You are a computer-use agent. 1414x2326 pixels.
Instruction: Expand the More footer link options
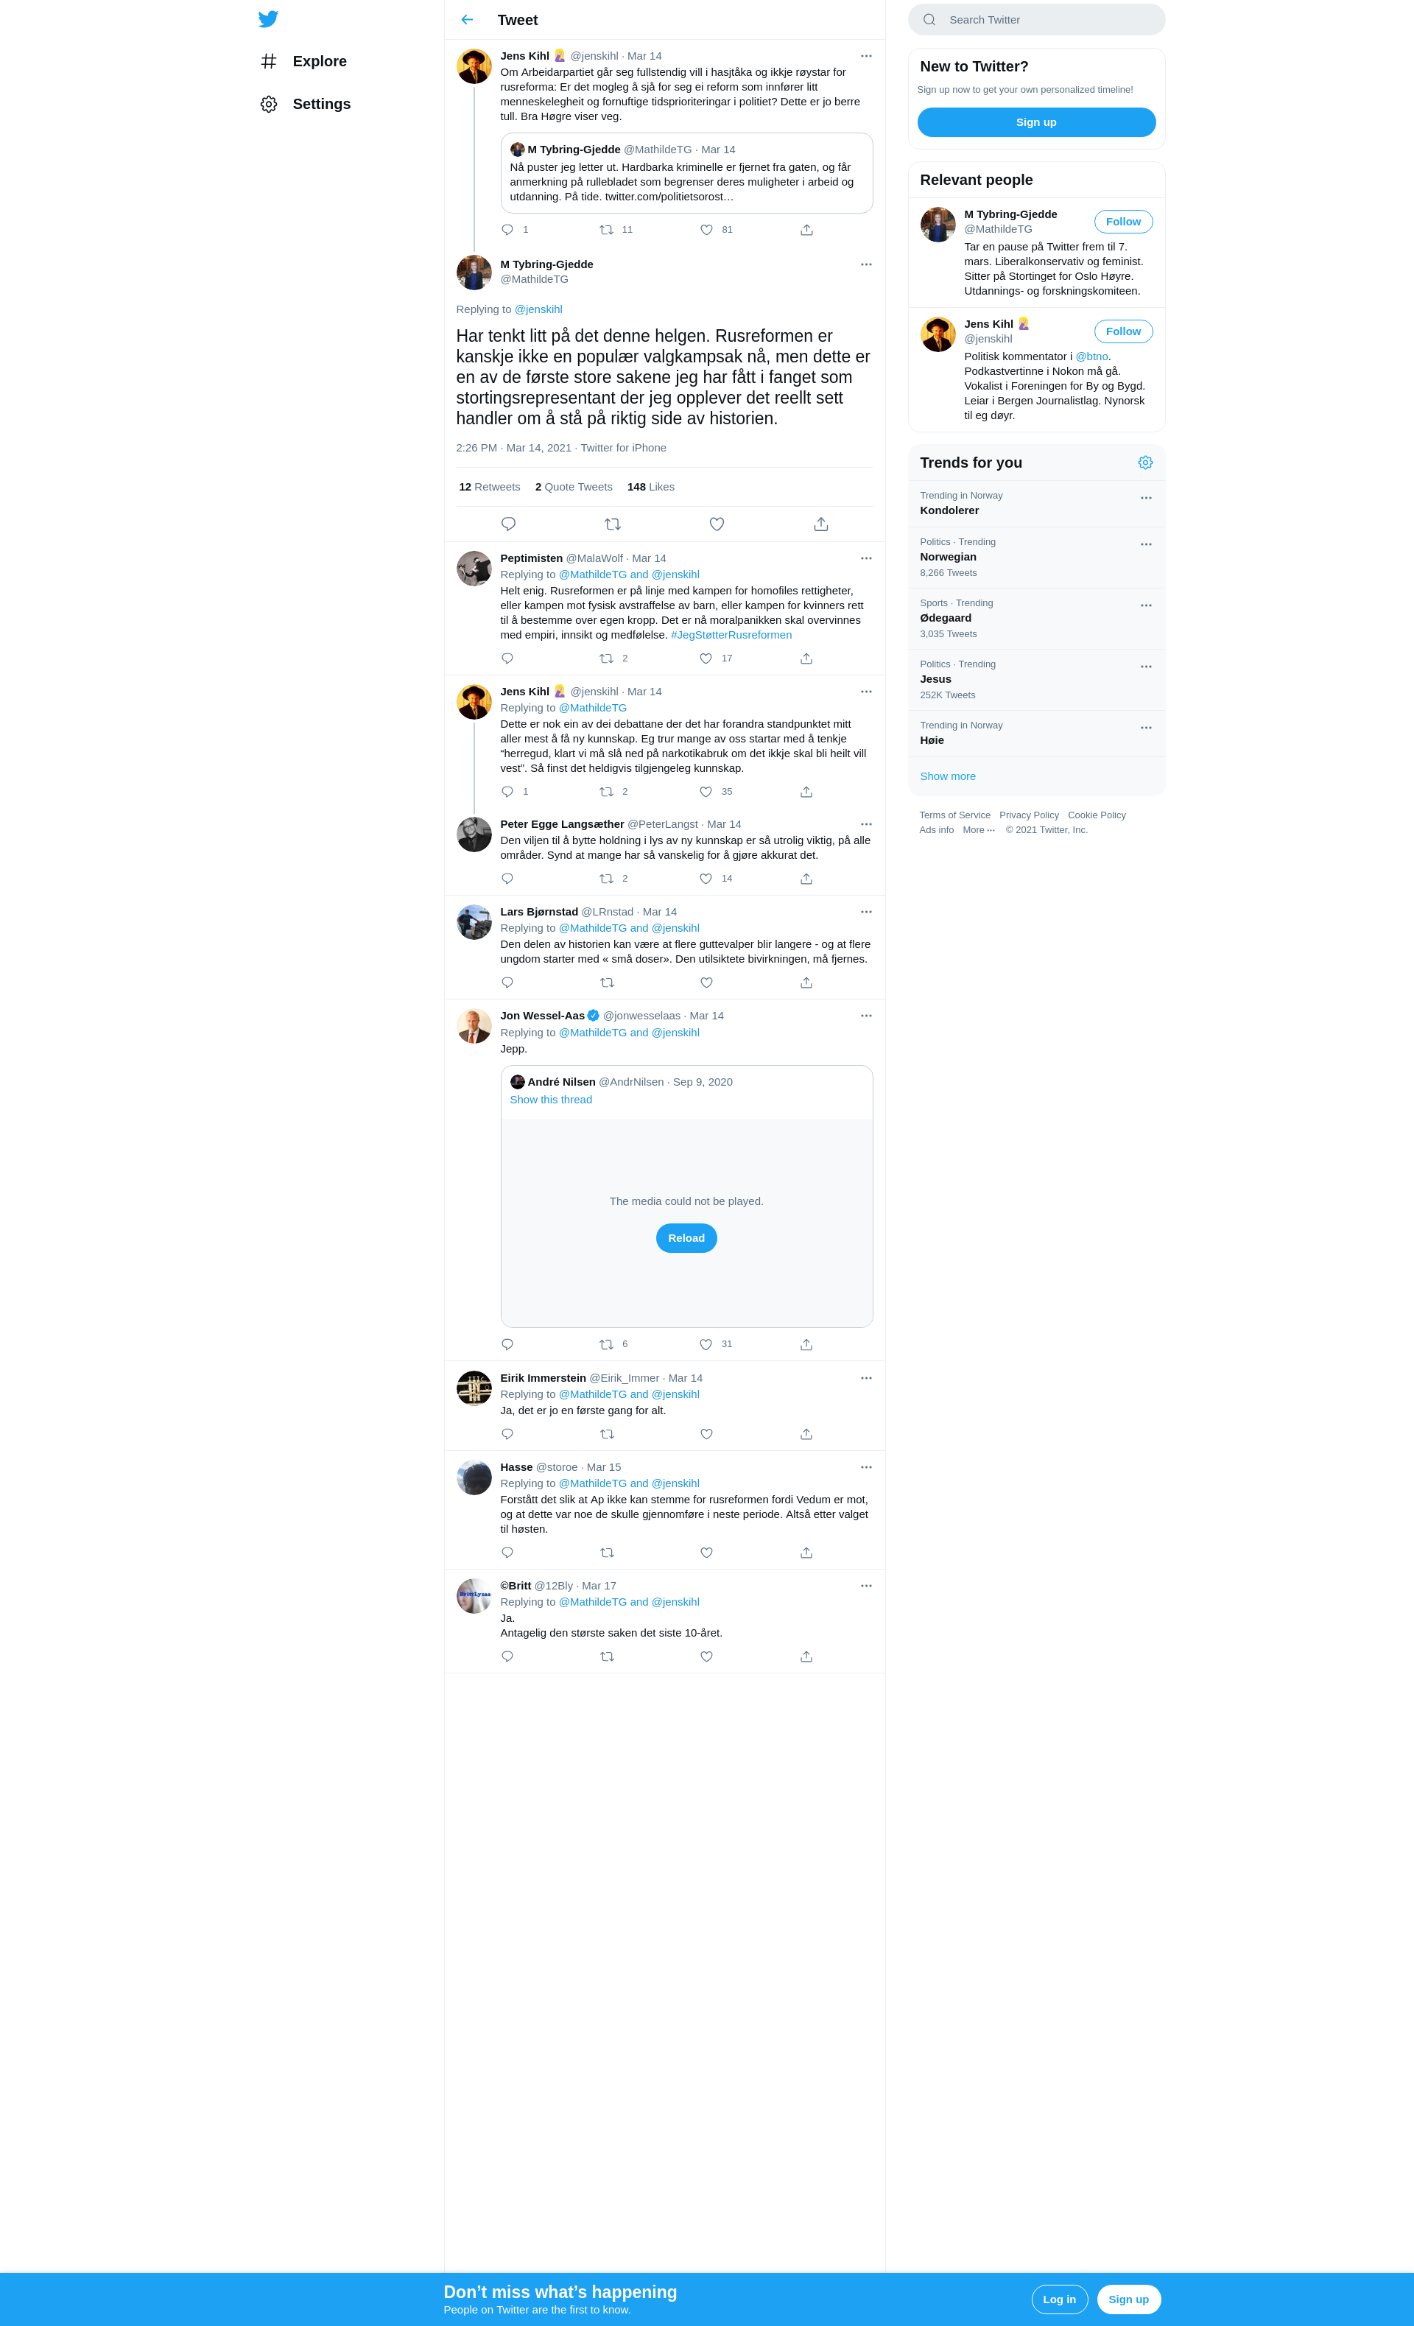[979, 830]
